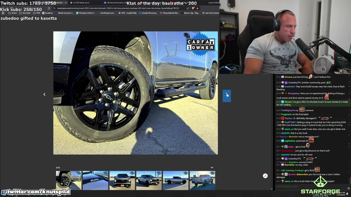This screenshot has height=197, width=351.
Task: Click the browser apps grid icon
Action: click(3, 13)
